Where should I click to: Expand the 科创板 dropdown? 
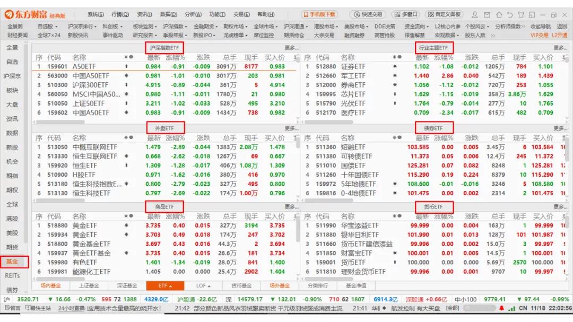112,27
